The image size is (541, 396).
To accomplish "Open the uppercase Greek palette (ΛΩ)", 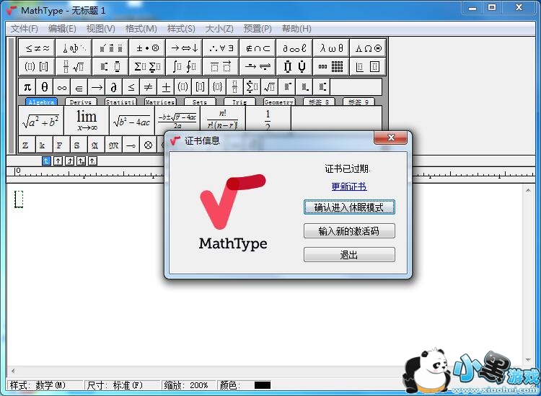I will [x=368, y=48].
